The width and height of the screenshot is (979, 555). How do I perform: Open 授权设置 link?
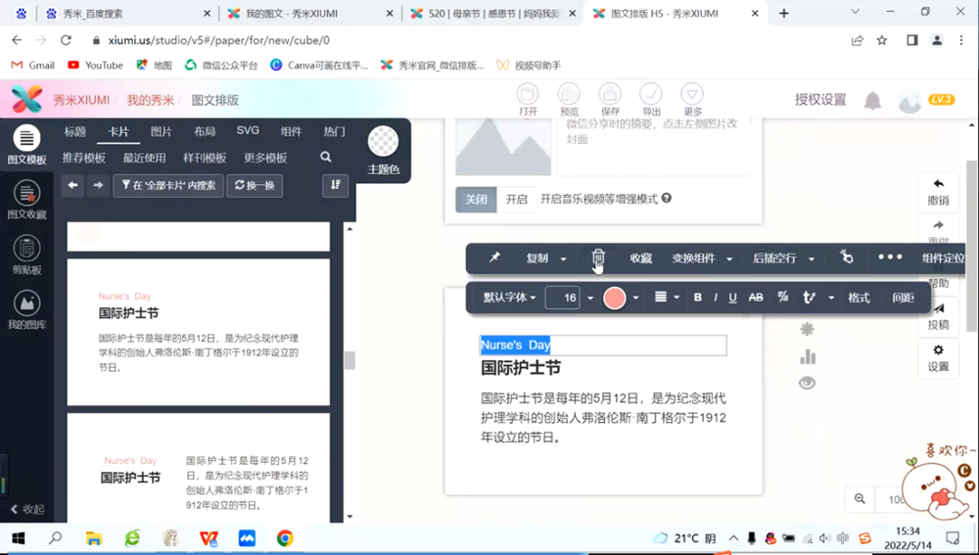click(x=820, y=99)
